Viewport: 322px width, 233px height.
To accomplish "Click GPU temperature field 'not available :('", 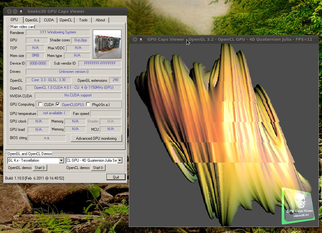I will [54, 113].
